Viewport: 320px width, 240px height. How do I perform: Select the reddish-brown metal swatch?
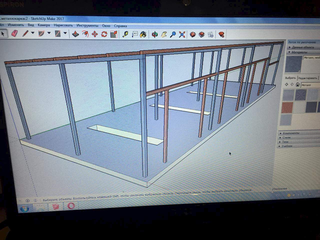tap(287, 107)
